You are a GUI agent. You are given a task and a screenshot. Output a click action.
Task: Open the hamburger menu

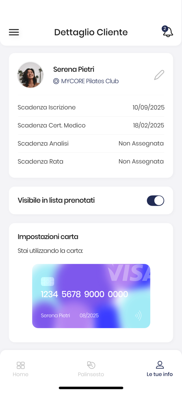14,32
